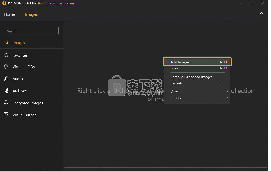The image size is (271, 172).
Task: Click the Favorites star icon
Action: [x=6, y=55]
